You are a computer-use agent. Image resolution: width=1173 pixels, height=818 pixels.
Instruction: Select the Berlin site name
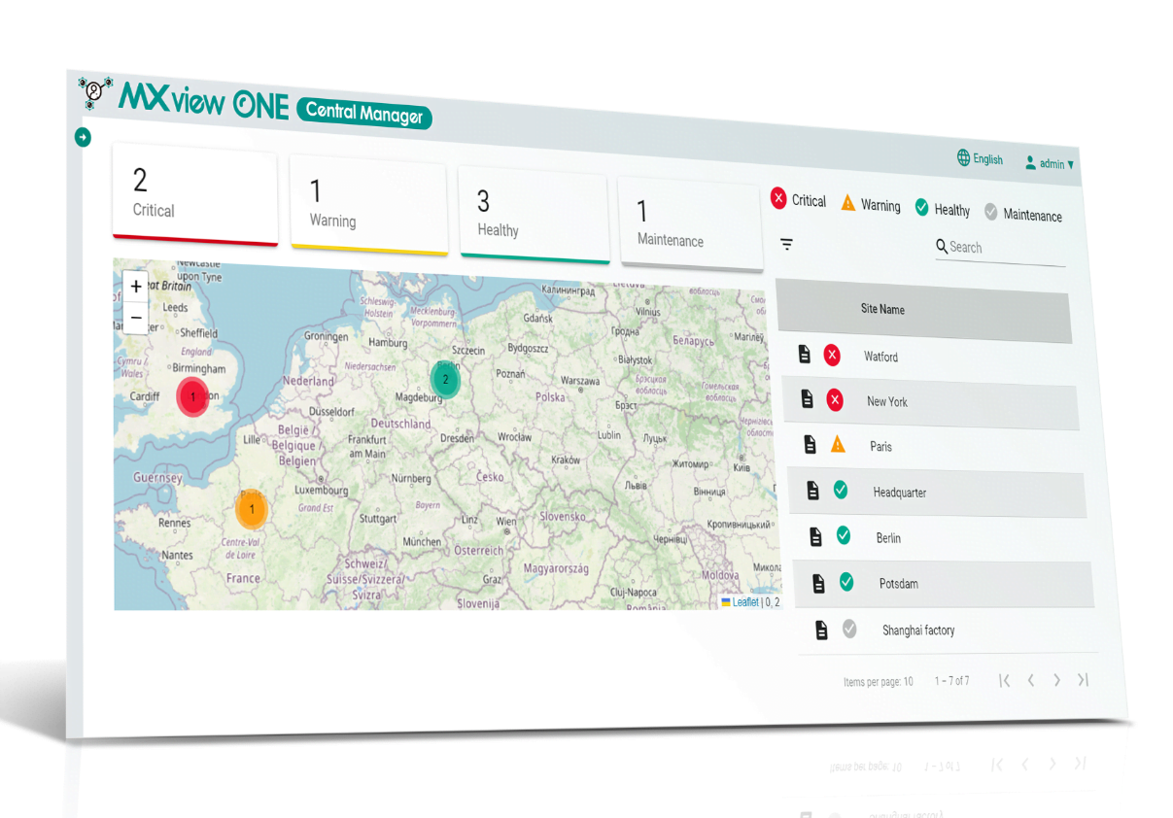(x=888, y=538)
